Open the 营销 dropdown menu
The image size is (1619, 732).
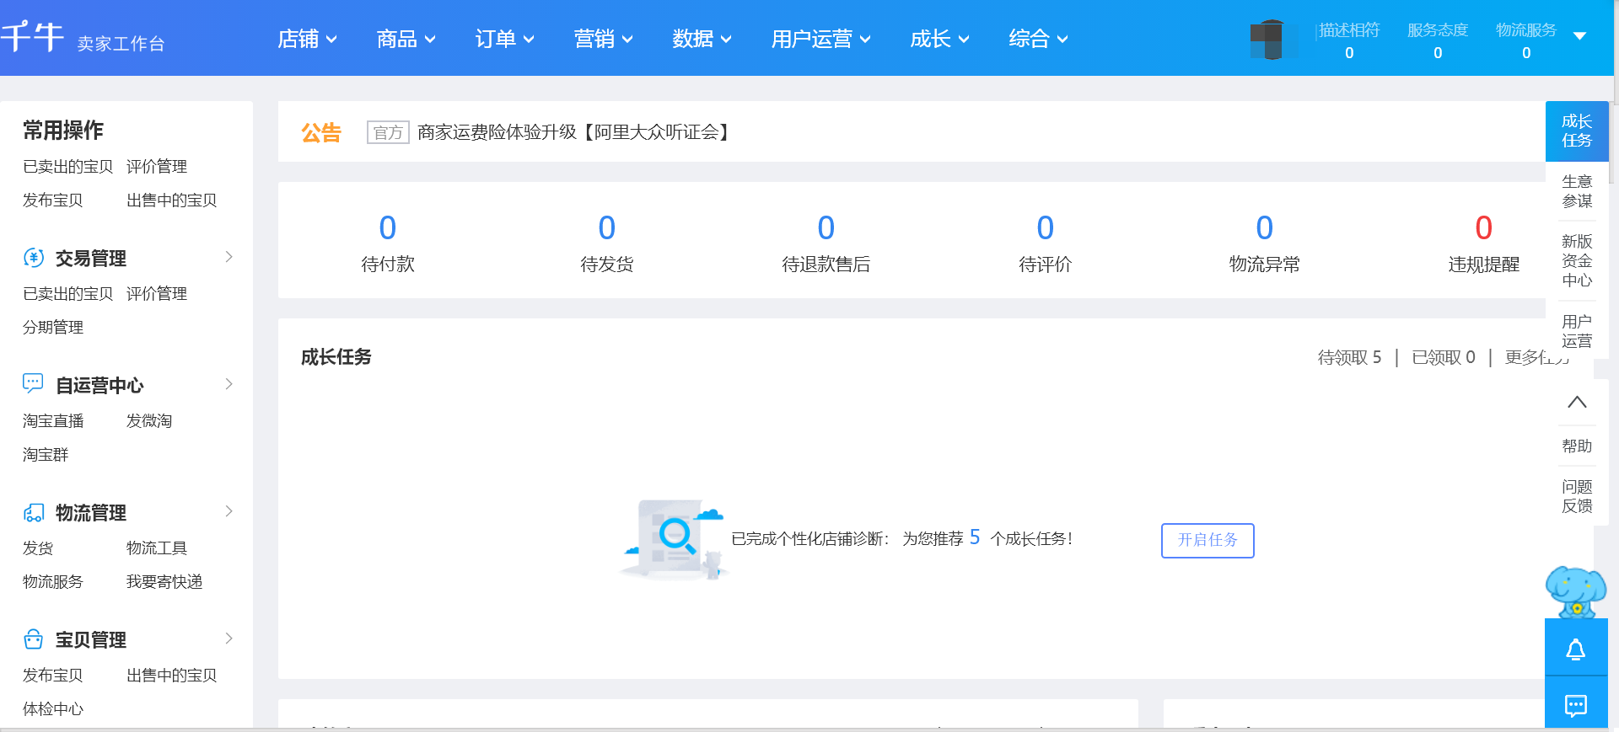click(x=603, y=39)
